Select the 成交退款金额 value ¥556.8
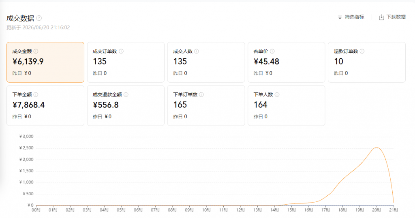Image resolution: width=415 pixels, height=218 pixels. point(106,105)
